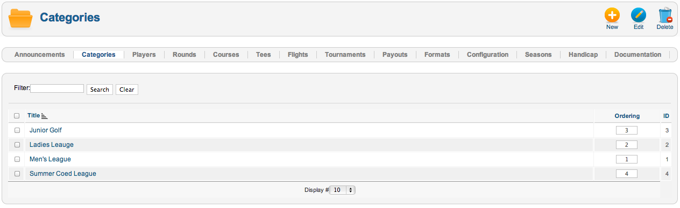This screenshot has height=208, width=680.
Task: Click the Clear filter button
Action: tap(127, 90)
